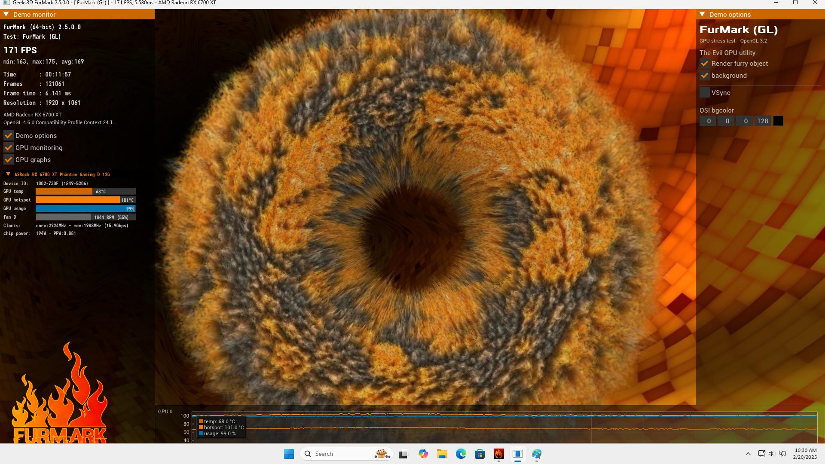Click the OpenGL 4.6.0 Compatibility Profile text
825x464 pixels.
pos(60,122)
